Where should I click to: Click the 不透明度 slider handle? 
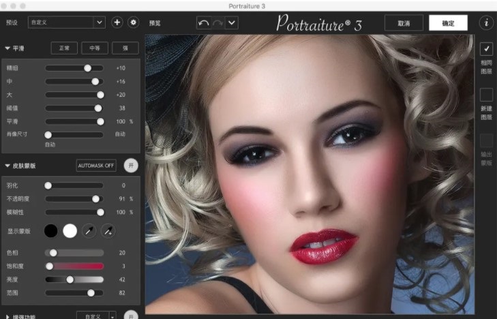(95, 199)
